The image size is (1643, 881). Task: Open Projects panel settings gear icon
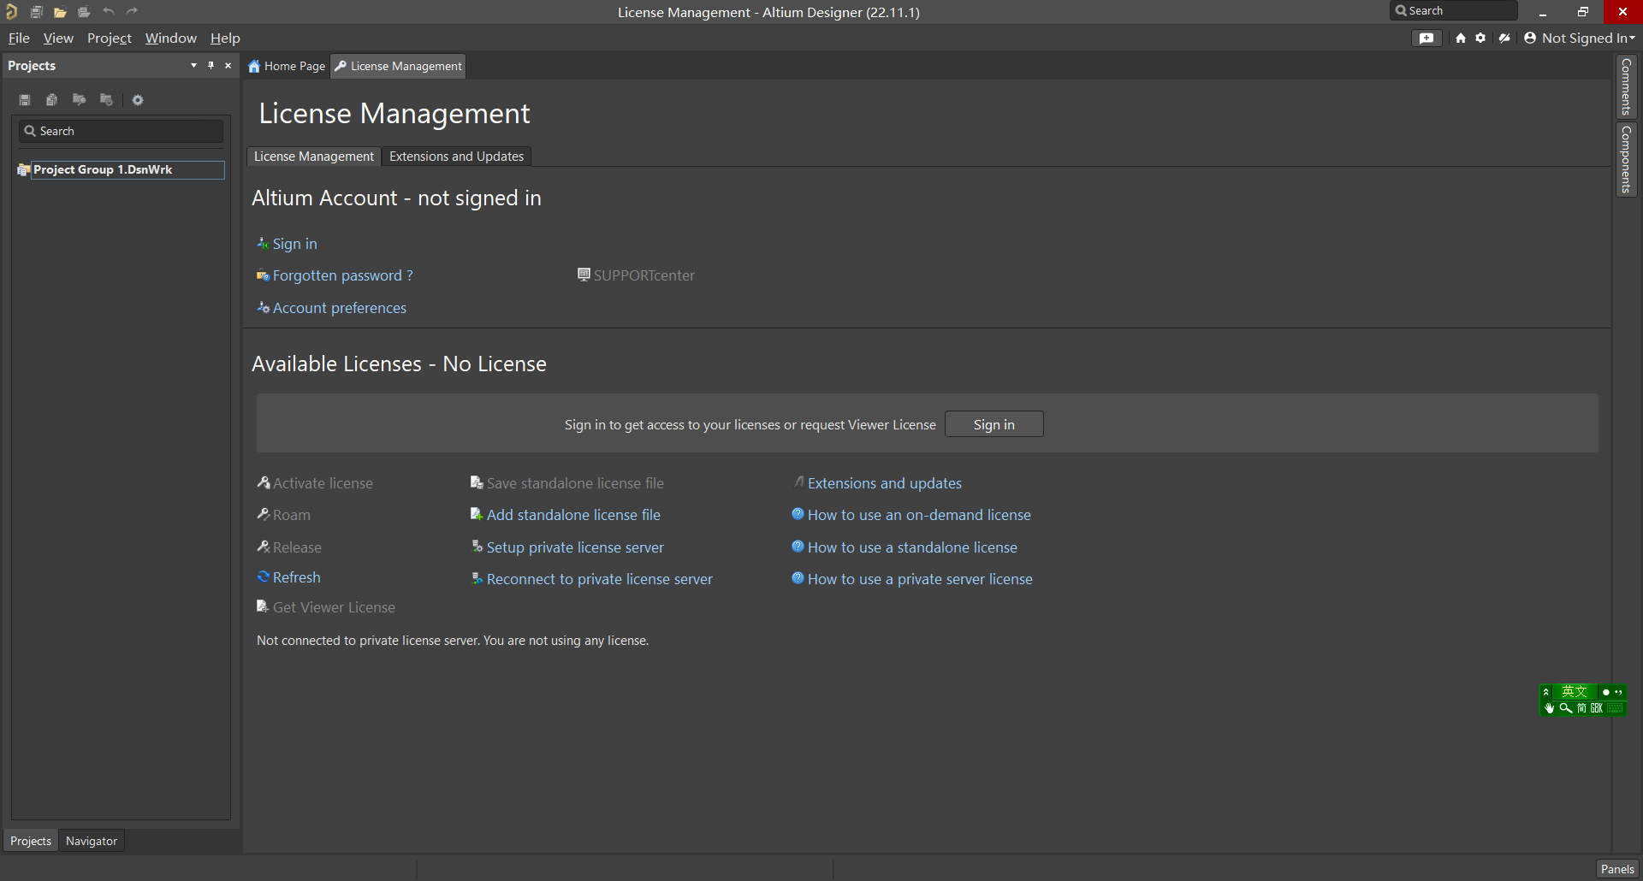click(x=138, y=100)
